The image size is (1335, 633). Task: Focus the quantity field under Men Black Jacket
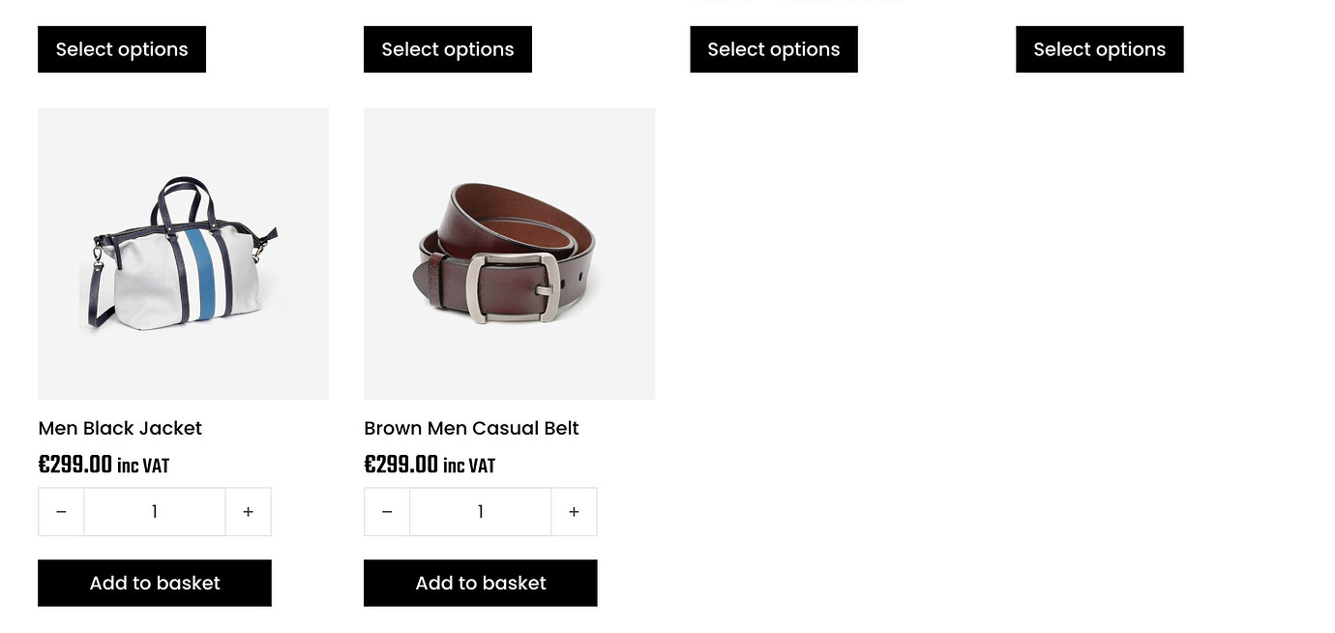[155, 512]
